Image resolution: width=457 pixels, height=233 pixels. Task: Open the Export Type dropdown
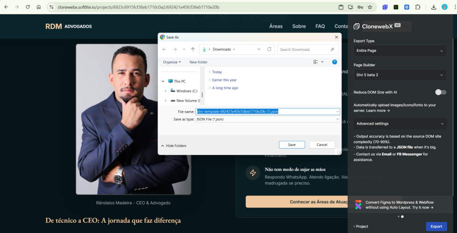(x=400, y=50)
